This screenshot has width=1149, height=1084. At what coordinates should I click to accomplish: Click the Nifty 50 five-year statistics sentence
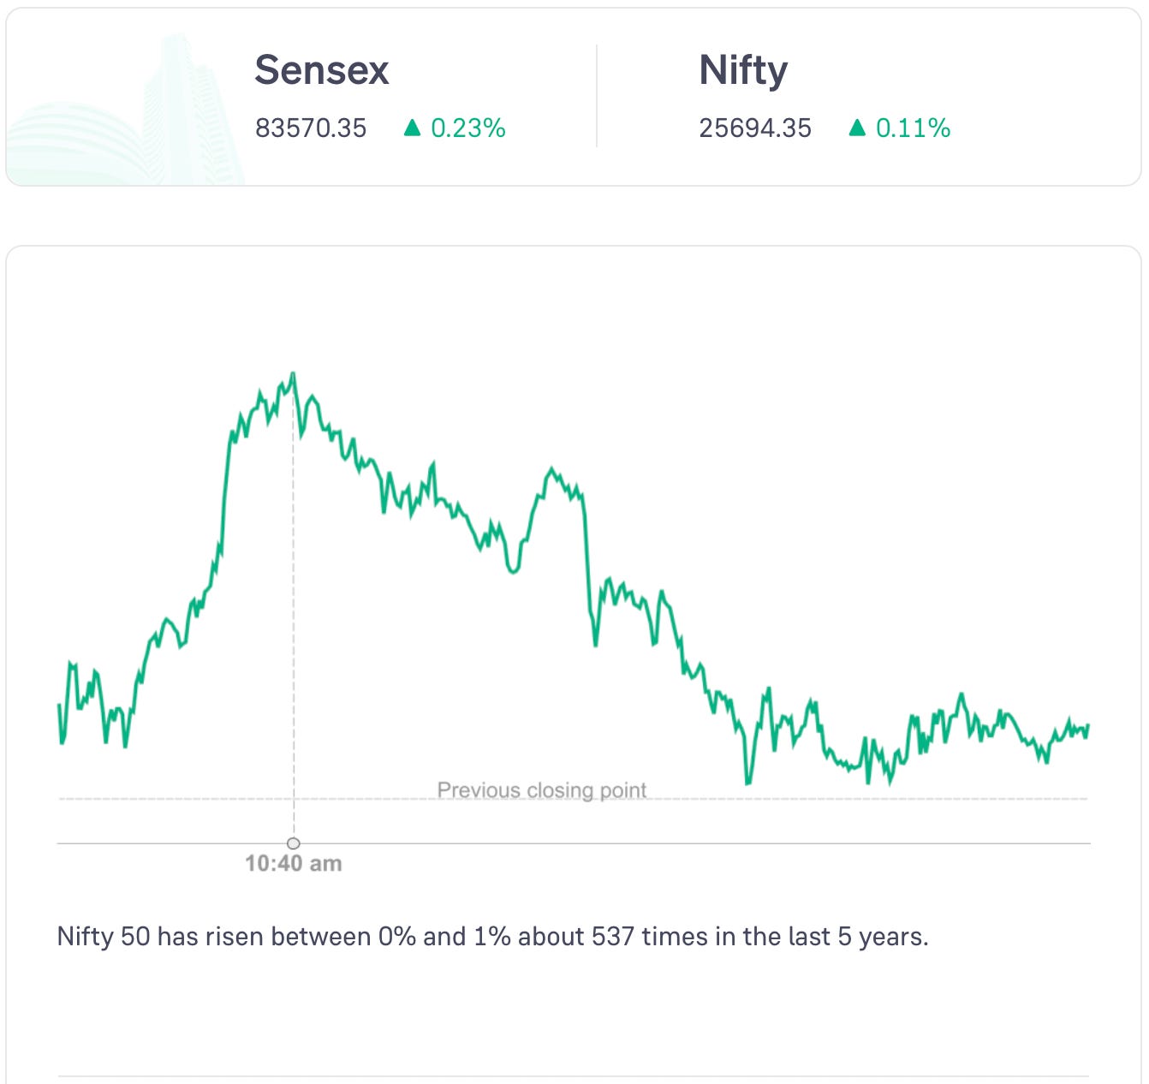[492, 937]
